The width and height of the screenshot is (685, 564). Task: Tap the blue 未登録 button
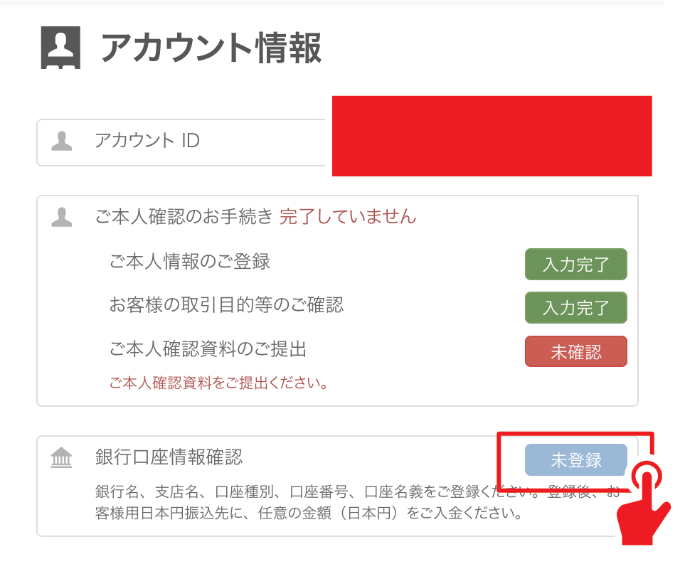point(575,460)
